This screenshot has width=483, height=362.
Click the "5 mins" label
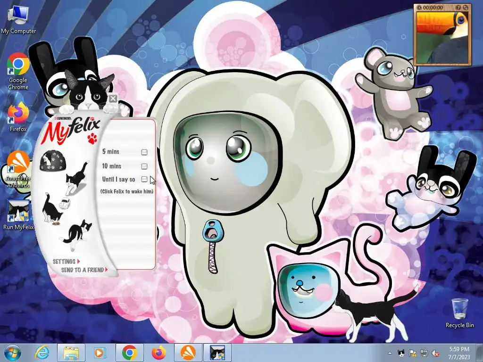110,151
